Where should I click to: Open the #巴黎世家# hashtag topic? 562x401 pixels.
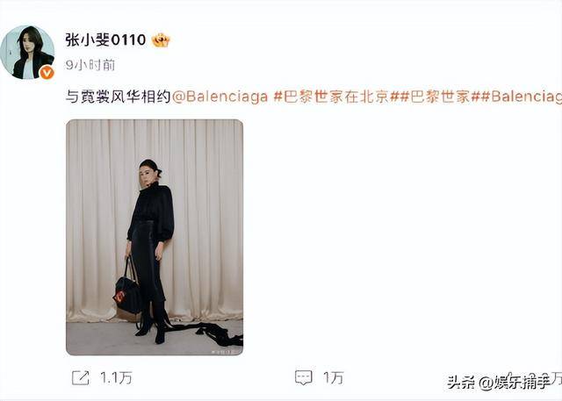click(x=440, y=97)
